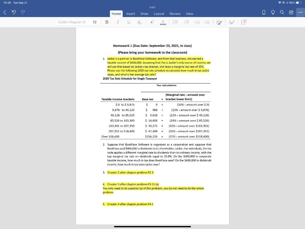Tap the back navigation chevron
The image size is (305, 229).
click(4, 12)
